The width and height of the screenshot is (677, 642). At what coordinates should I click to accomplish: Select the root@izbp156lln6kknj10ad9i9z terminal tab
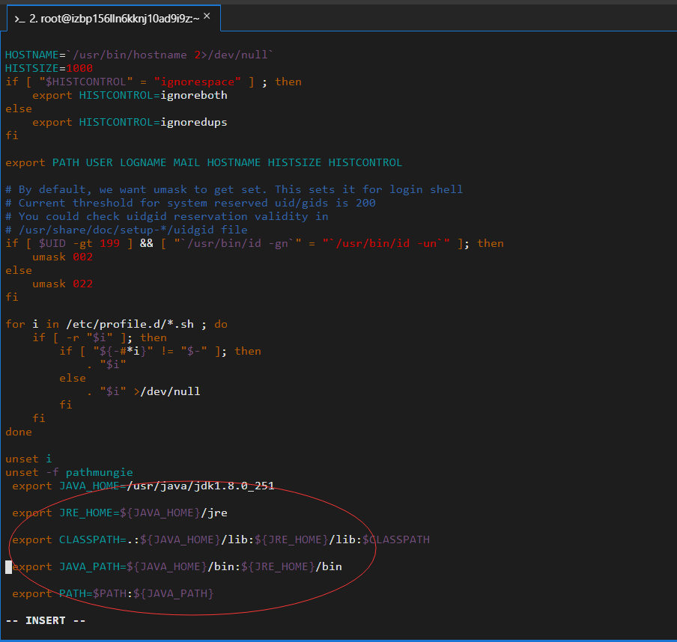[114, 18]
